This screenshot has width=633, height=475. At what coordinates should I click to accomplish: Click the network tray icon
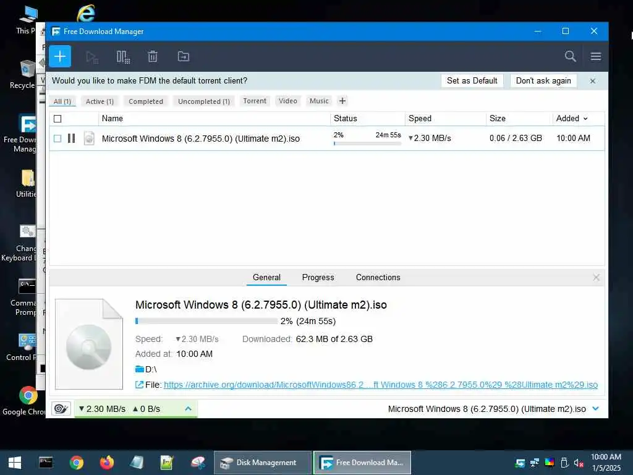tap(535, 463)
